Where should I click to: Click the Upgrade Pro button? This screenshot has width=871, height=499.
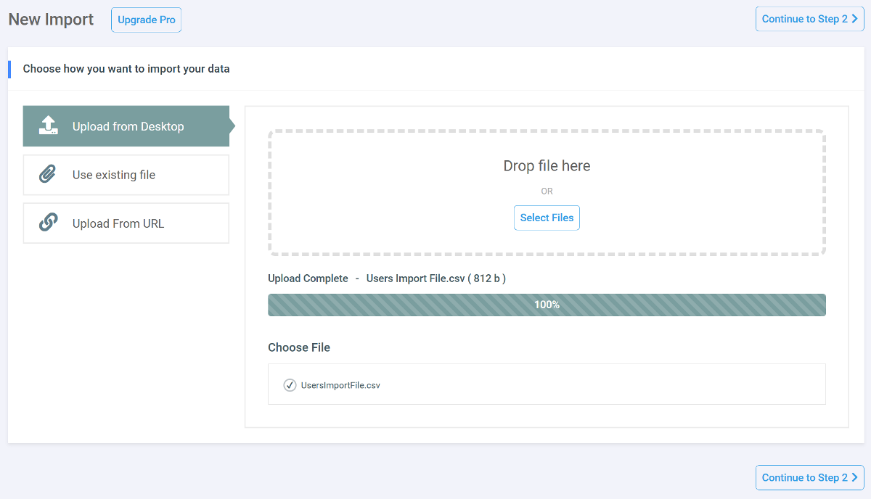146,20
